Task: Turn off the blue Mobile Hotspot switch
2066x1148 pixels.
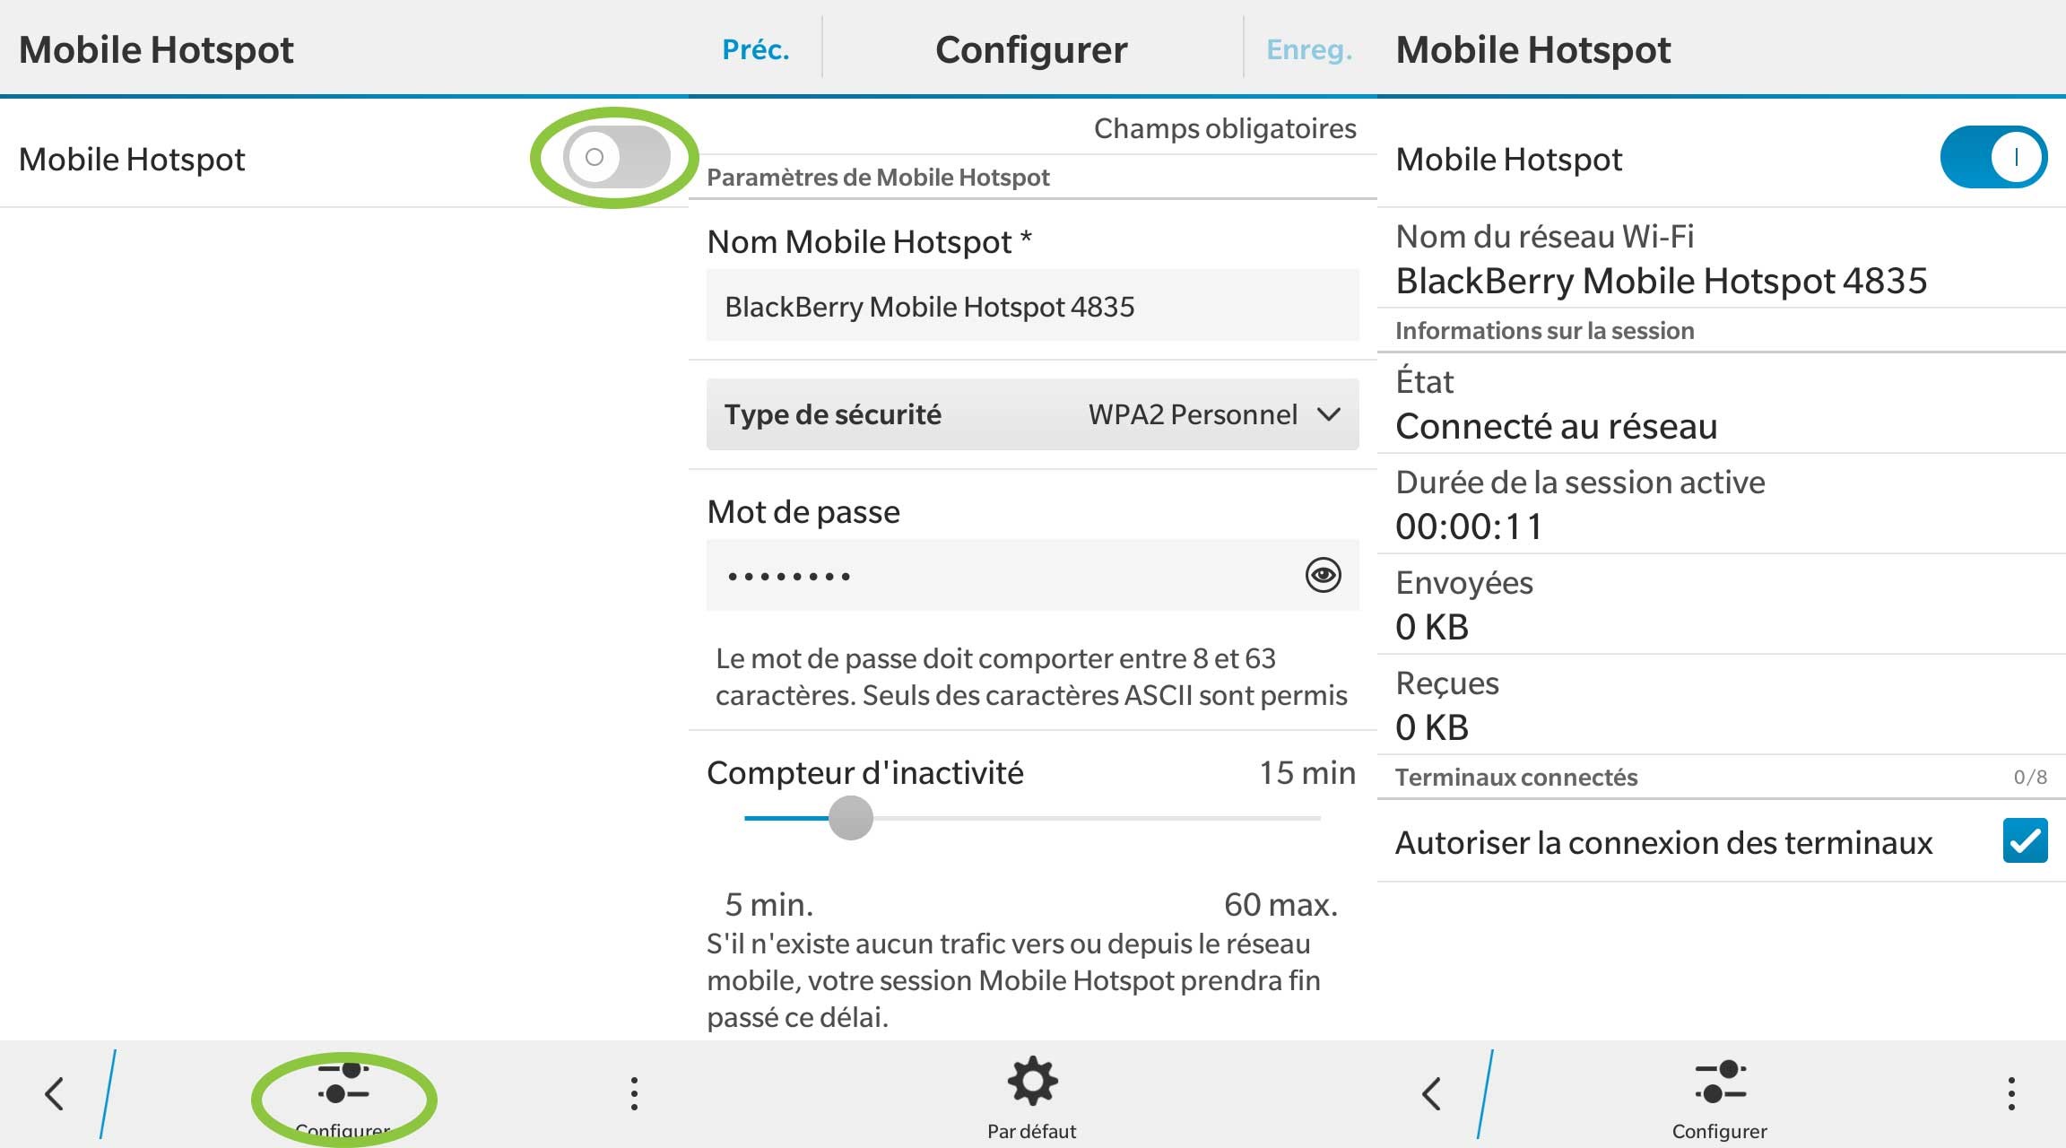Action: coord(1992,158)
